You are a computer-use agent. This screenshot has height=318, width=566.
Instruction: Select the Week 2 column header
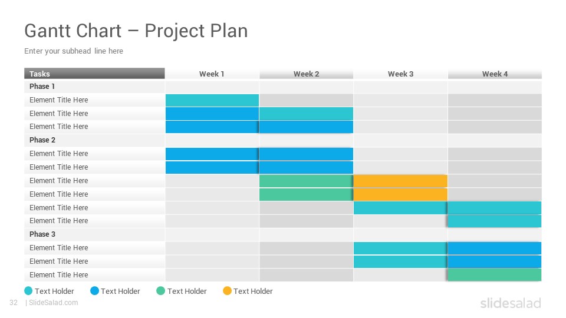(306, 74)
